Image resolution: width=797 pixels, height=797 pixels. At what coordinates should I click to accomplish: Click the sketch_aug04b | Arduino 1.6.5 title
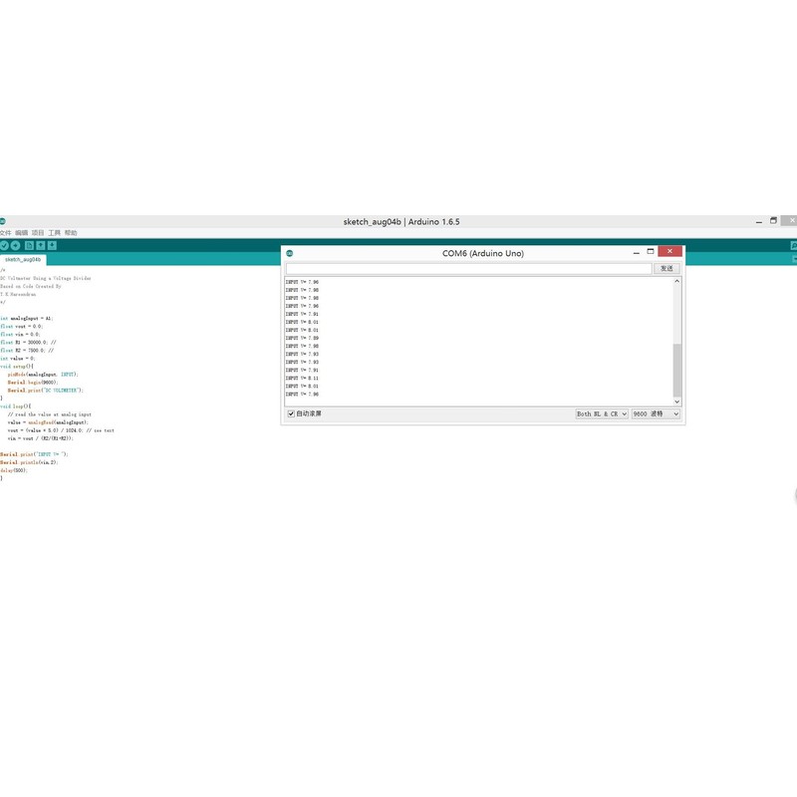(x=401, y=221)
